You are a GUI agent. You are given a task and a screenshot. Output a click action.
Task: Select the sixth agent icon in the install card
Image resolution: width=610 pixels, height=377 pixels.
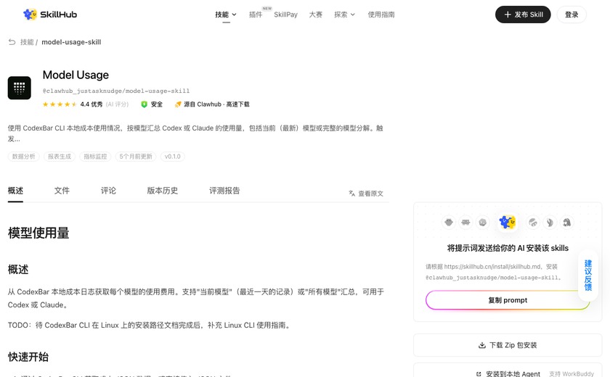click(x=550, y=223)
